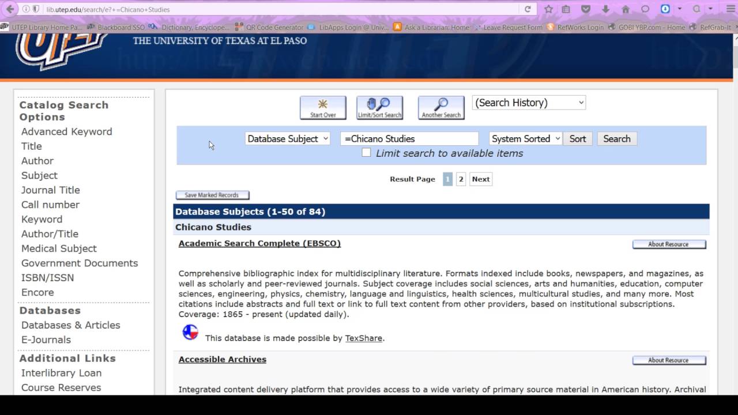Open Leave Request Form bookmark
This screenshot has width=738, height=415.
[507, 27]
